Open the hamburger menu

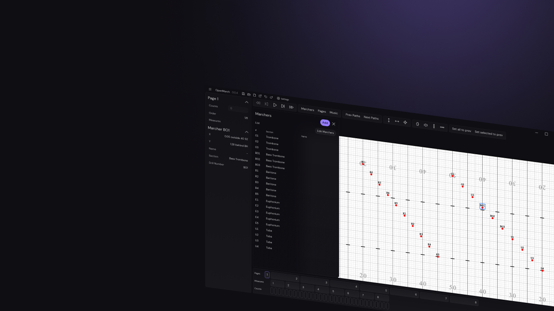click(x=210, y=89)
